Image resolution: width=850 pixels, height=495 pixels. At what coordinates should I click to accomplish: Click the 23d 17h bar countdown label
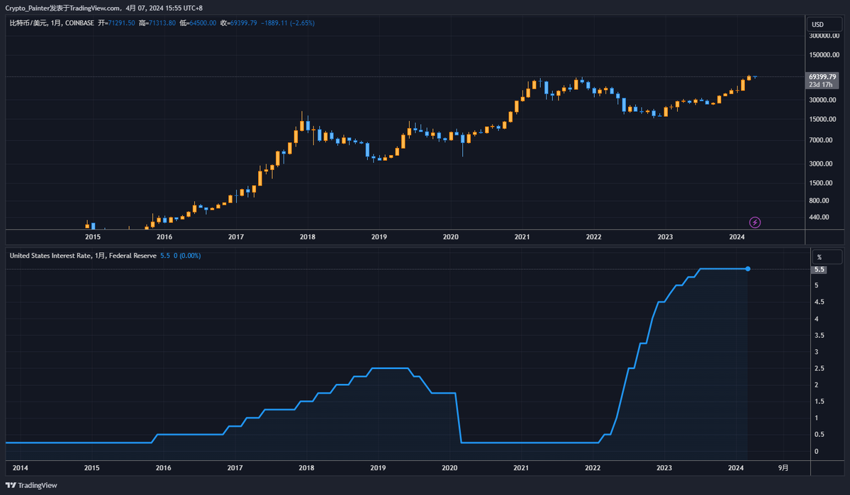(x=822, y=83)
